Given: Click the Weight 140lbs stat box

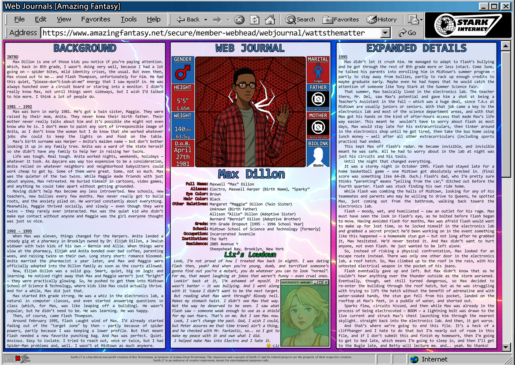Looking at the screenshot, I should (183, 126).
